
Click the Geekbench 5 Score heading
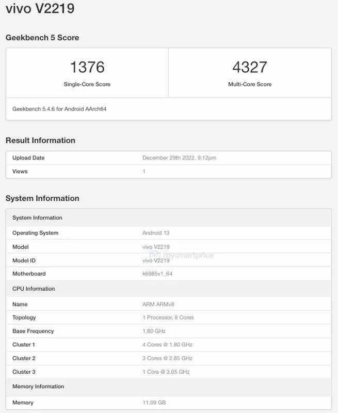pos(42,38)
